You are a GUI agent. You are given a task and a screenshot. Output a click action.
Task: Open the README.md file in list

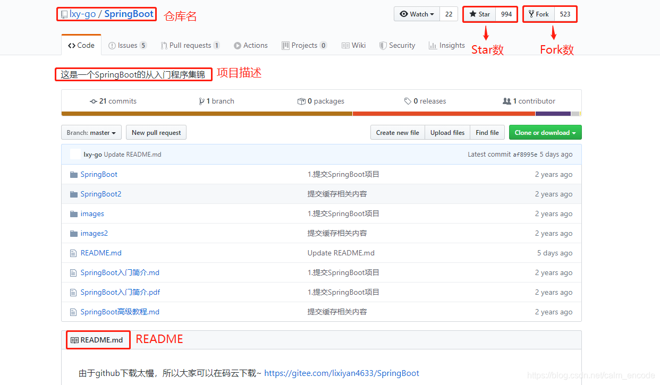101,253
